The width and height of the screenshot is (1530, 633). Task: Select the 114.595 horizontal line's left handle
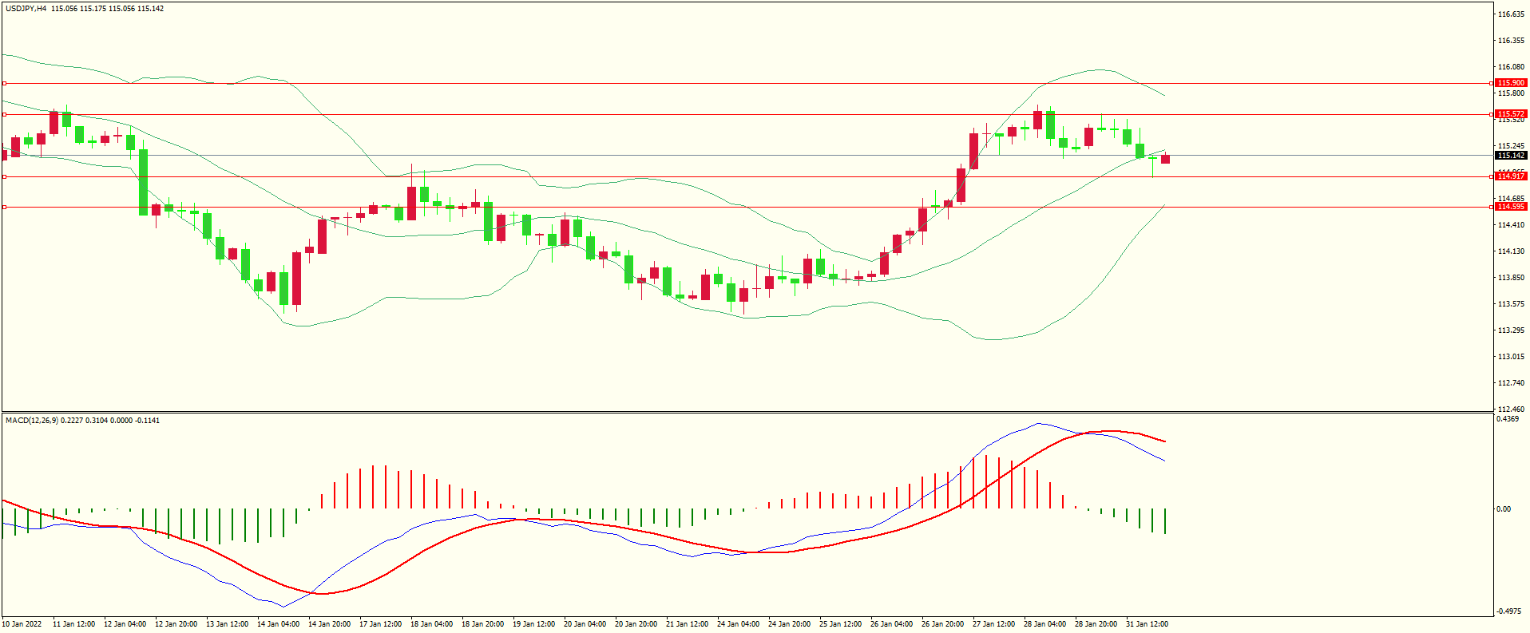4,207
